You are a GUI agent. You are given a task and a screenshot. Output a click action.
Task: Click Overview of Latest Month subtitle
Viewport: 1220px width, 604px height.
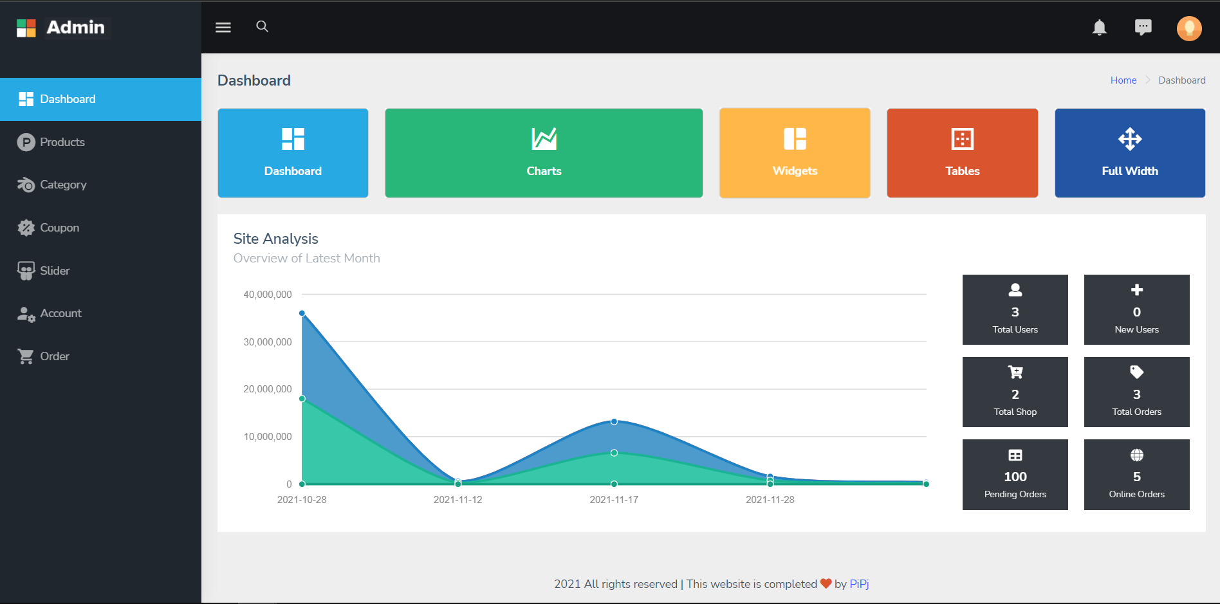(x=306, y=259)
